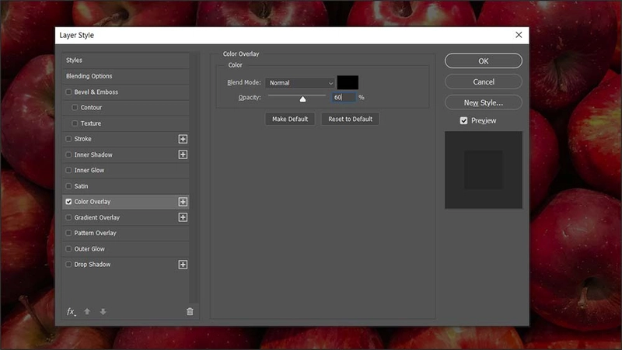Add another Color Overlay with plus icon
622x350 pixels.
(183, 202)
